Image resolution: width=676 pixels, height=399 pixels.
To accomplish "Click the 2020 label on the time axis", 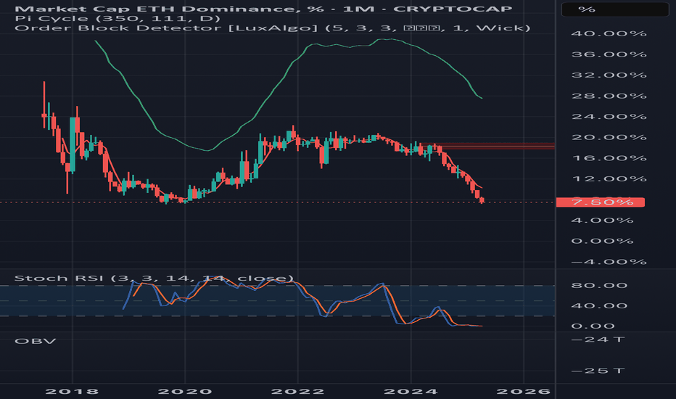I will (x=185, y=392).
